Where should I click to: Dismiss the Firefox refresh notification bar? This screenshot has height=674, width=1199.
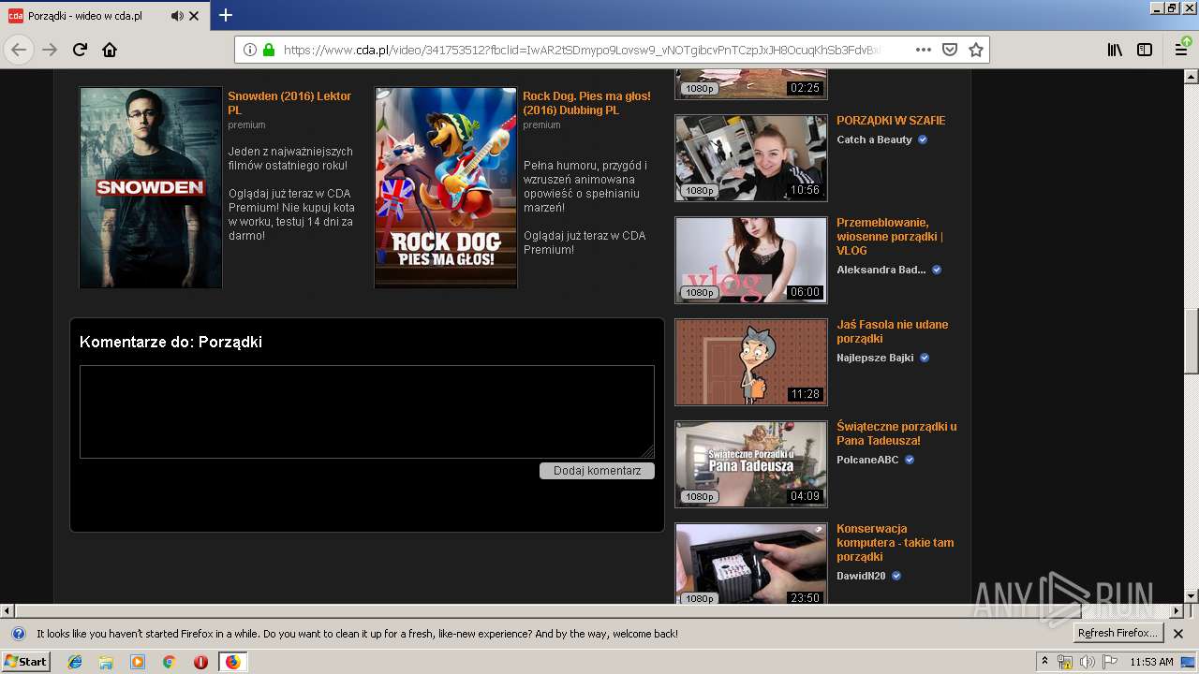point(1178,634)
